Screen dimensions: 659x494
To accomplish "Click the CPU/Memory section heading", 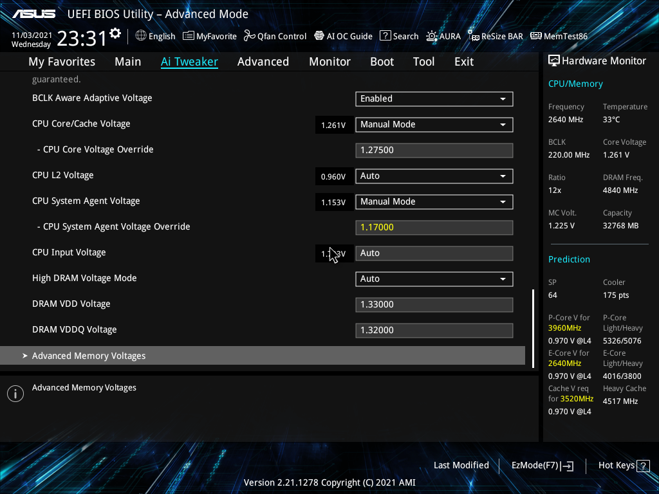I will pos(575,84).
